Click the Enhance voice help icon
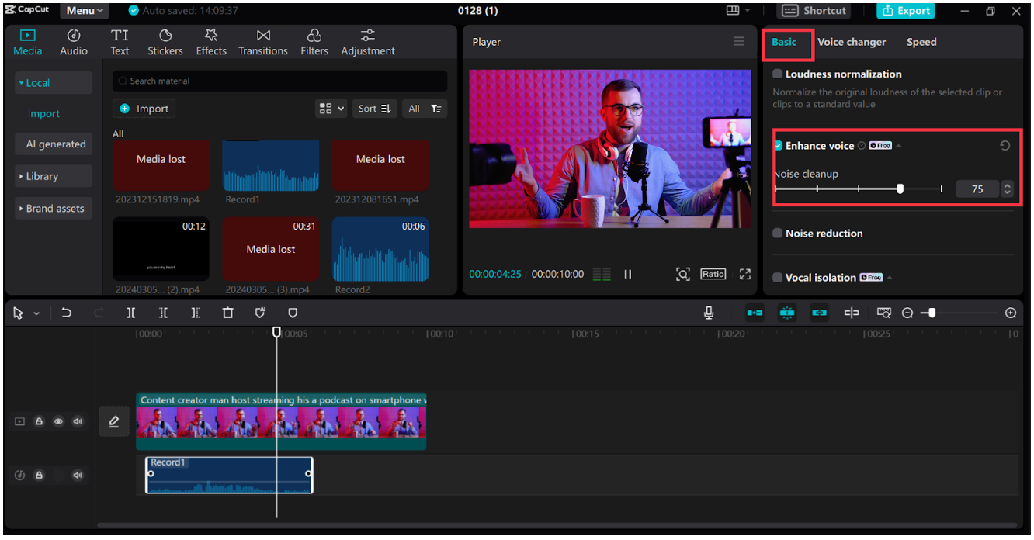This screenshot has width=1034, height=540. click(862, 146)
